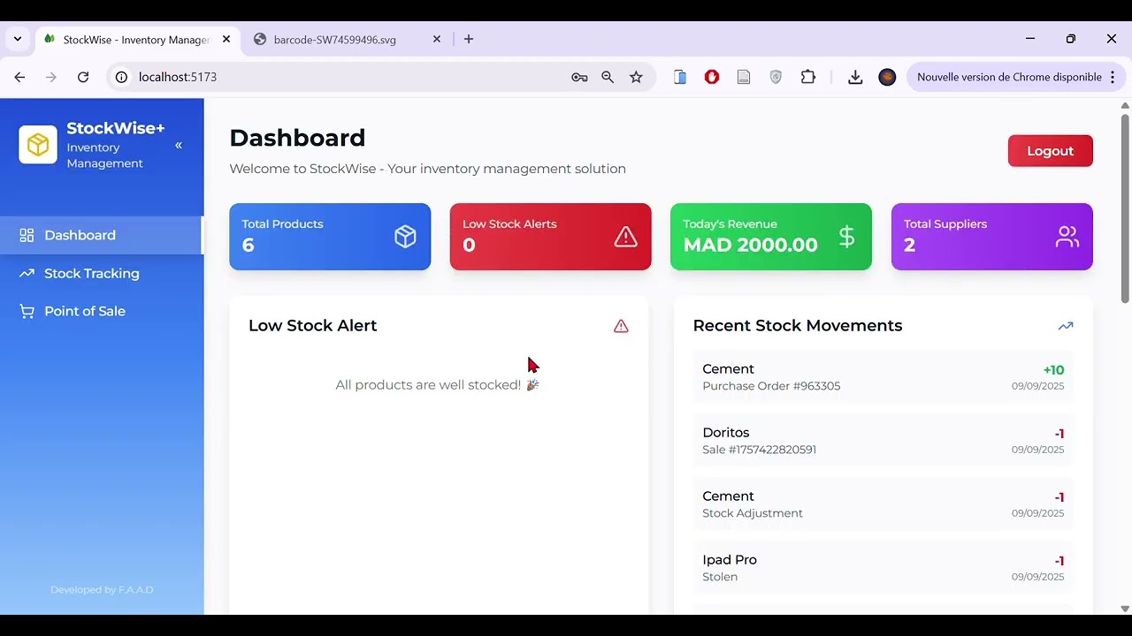Go back with the browser back arrow
This screenshot has height=636, width=1132.
pos(19,78)
